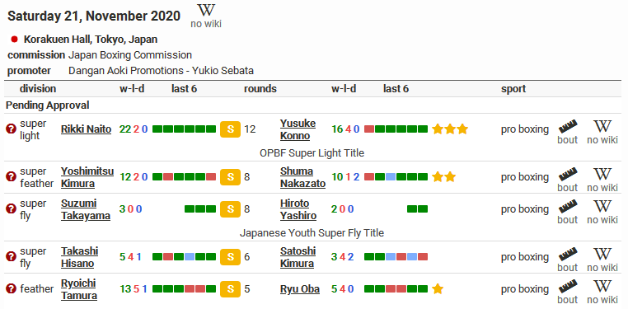The width and height of the screenshot is (628, 309).
Task: Open Yusuke Konno's boxer page
Action: point(298,129)
